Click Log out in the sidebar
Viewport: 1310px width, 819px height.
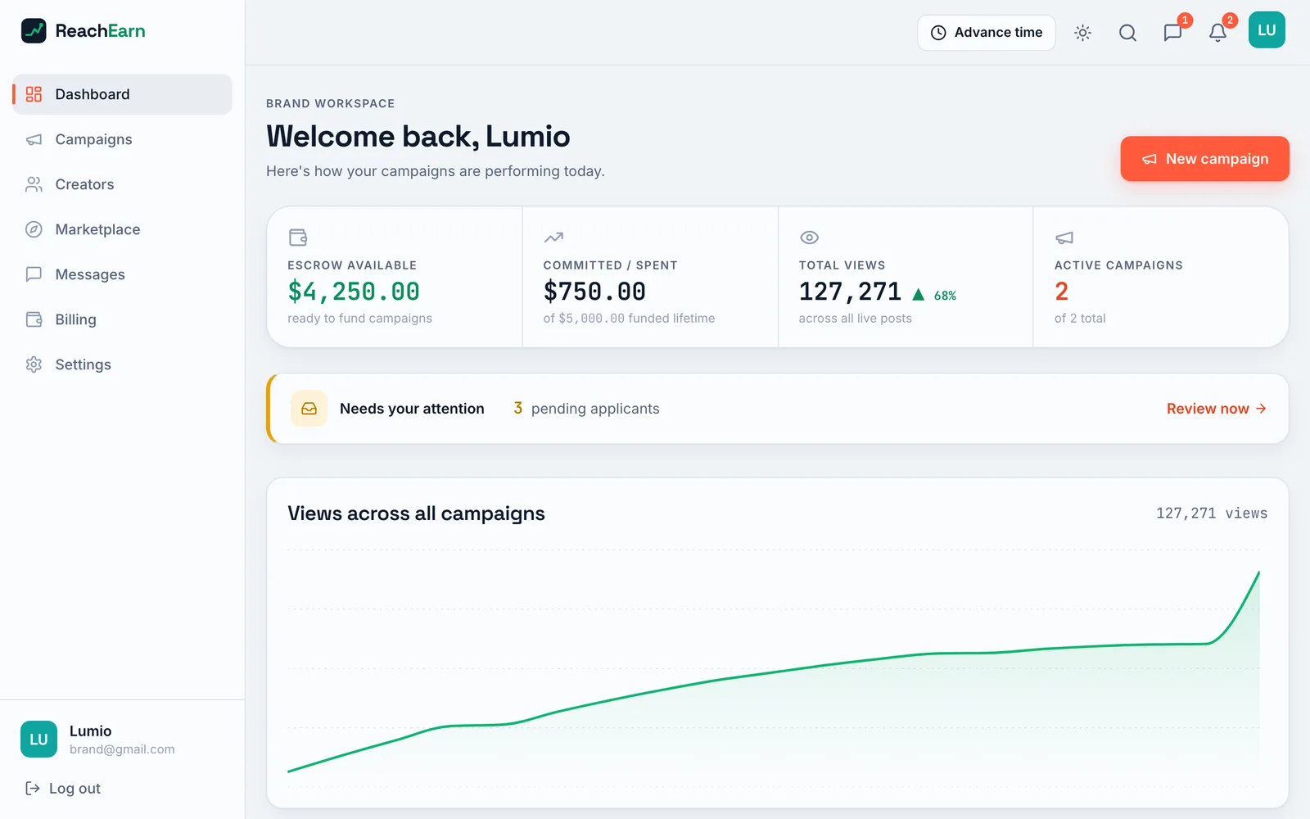point(63,789)
